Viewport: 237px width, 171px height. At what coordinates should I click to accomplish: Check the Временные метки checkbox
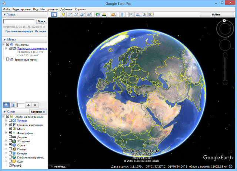coord(7,59)
